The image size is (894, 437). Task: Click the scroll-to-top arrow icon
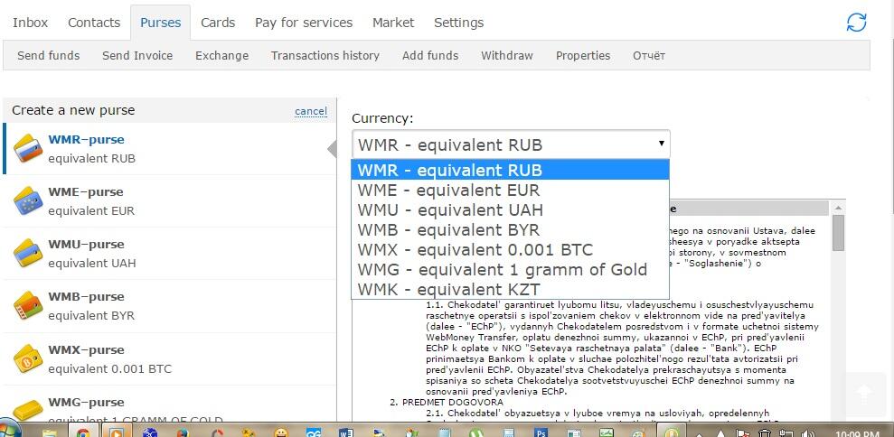point(864,395)
